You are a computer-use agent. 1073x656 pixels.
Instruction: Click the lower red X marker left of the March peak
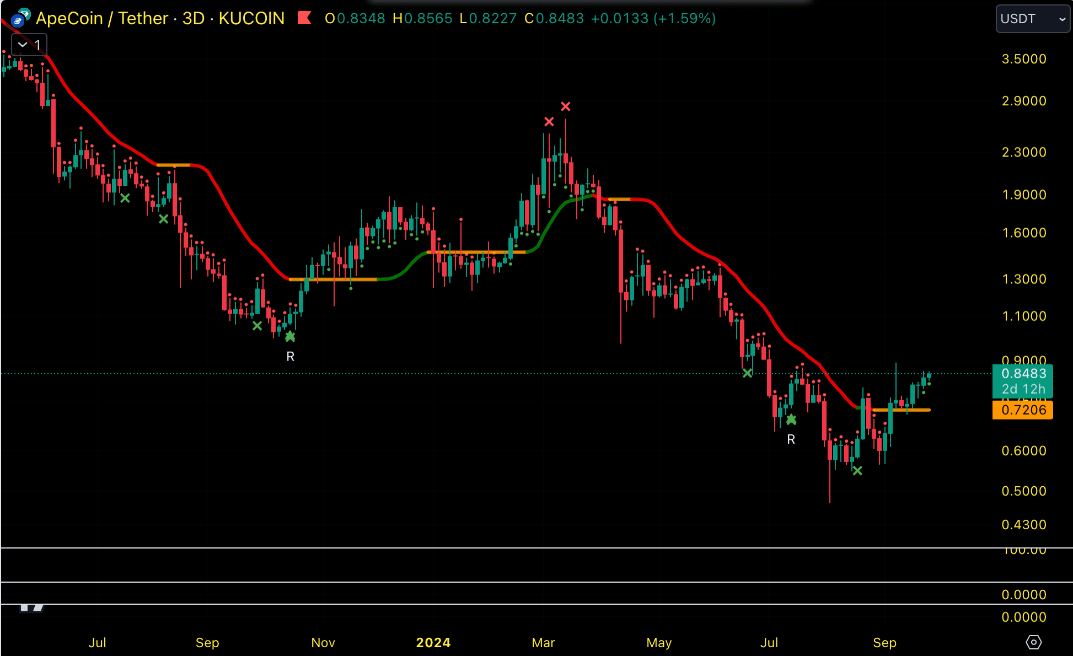coord(549,121)
